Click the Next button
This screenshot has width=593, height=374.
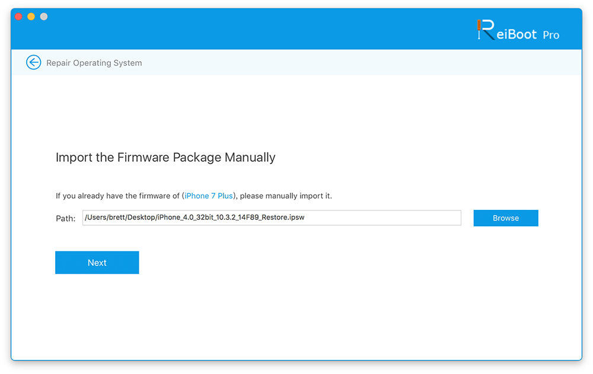(97, 263)
